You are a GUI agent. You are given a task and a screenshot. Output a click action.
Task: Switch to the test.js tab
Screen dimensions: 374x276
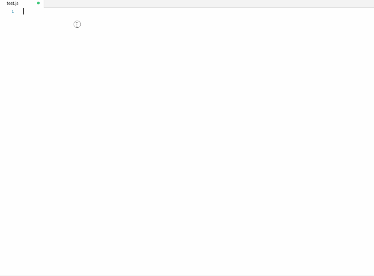coord(22,4)
